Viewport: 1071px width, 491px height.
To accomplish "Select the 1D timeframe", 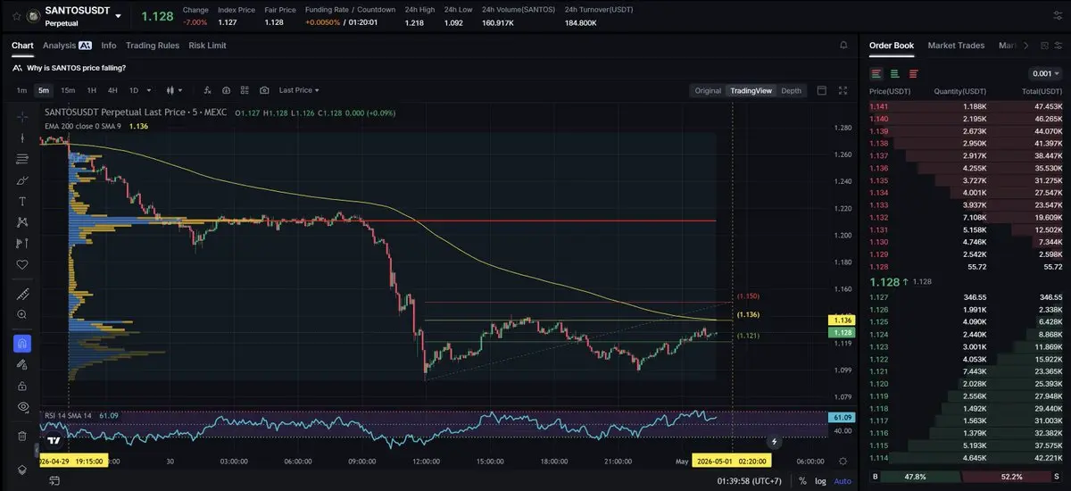I will [x=134, y=90].
